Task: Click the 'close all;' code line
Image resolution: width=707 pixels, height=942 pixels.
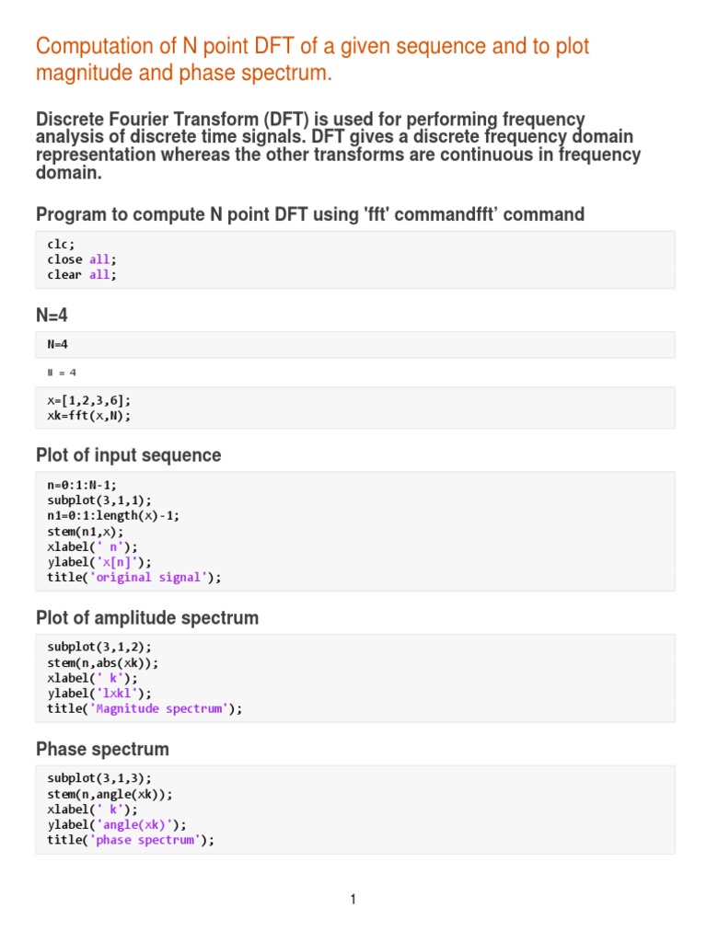Action: [x=83, y=259]
